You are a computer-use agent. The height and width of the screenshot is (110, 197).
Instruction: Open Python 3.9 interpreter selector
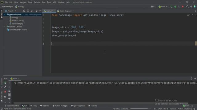[185, 109]
